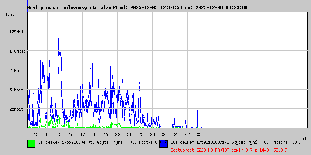Select hour 00 on the time axis

[164, 134]
